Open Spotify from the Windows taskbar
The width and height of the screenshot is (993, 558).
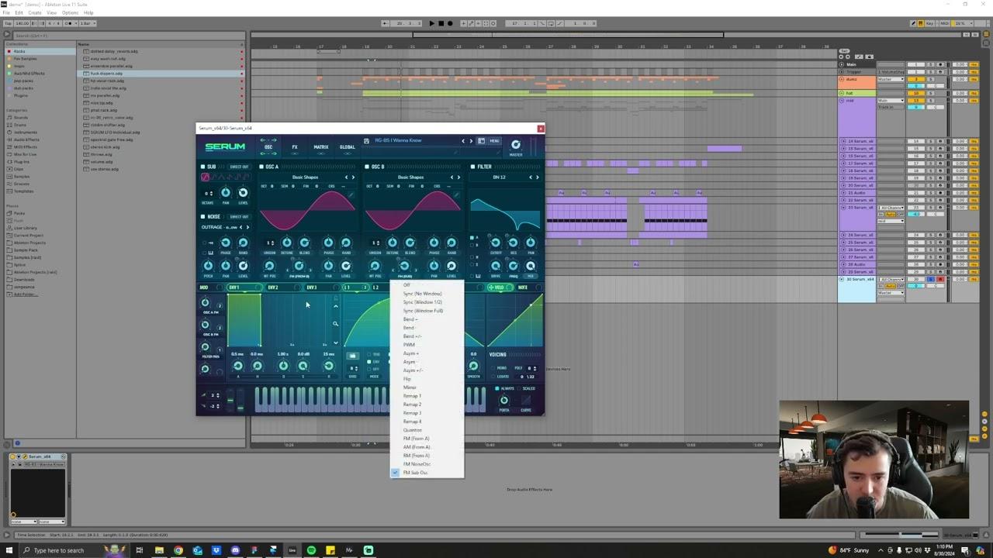click(311, 550)
